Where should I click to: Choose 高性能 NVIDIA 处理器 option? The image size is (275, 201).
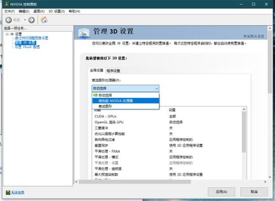point(126,101)
